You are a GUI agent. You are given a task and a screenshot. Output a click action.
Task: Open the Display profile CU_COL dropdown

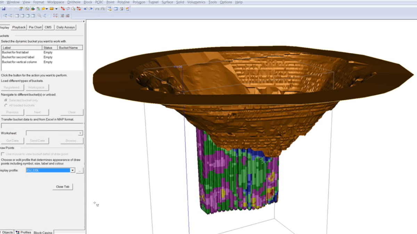(72, 171)
